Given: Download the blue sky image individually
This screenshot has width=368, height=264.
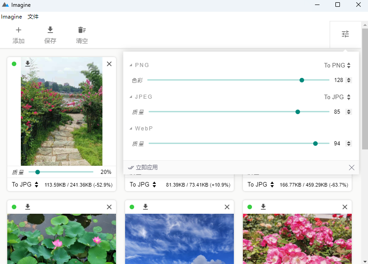Looking at the screenshot, I should pyautogui.click(x=145, y=207).
